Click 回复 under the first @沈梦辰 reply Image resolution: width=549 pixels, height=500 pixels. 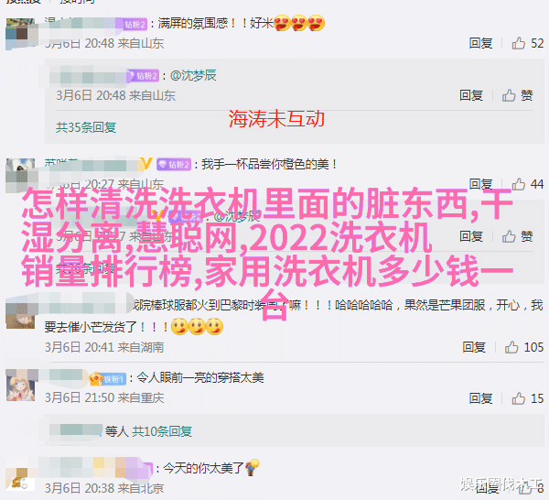click(471, 95)
